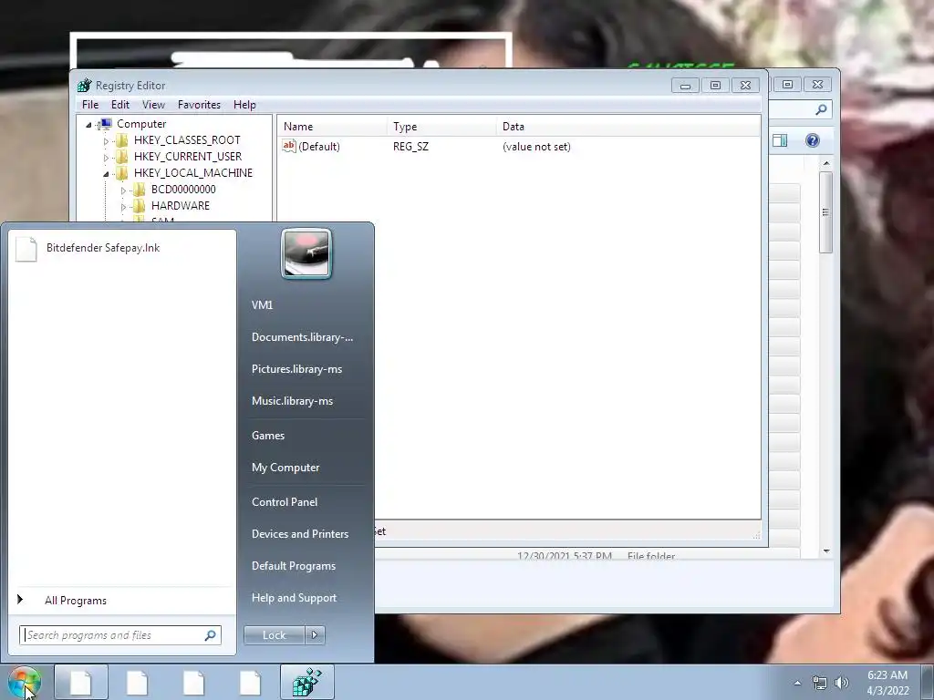Click the Data column header
The width and height of the screenshot is (934, 700).
(x=628, y=127)
